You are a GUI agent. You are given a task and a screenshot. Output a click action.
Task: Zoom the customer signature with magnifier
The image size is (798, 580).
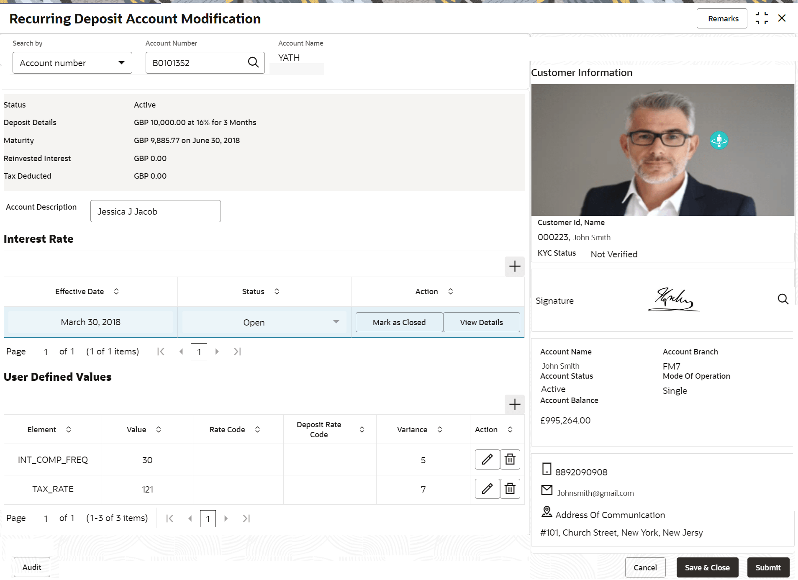pyautogui.click(x=783, y=299)
